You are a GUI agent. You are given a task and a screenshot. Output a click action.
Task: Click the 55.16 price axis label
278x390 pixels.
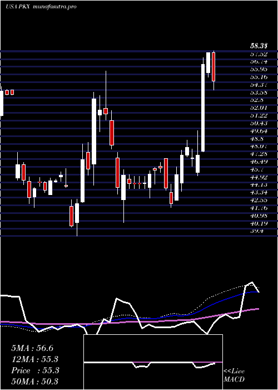(x=259, y=77)
